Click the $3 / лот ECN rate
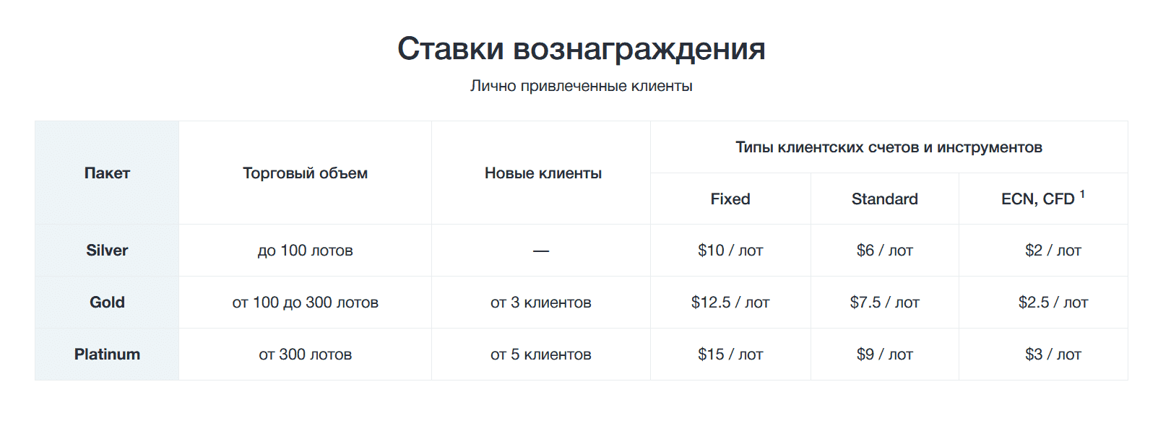Screen dimensions: 1171x426 coord(1053,355)
